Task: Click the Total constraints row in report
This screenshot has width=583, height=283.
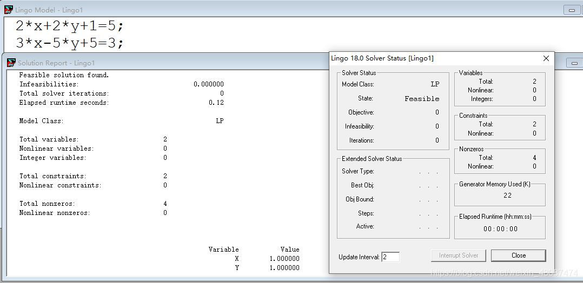Action: click(x=94, y=176)
